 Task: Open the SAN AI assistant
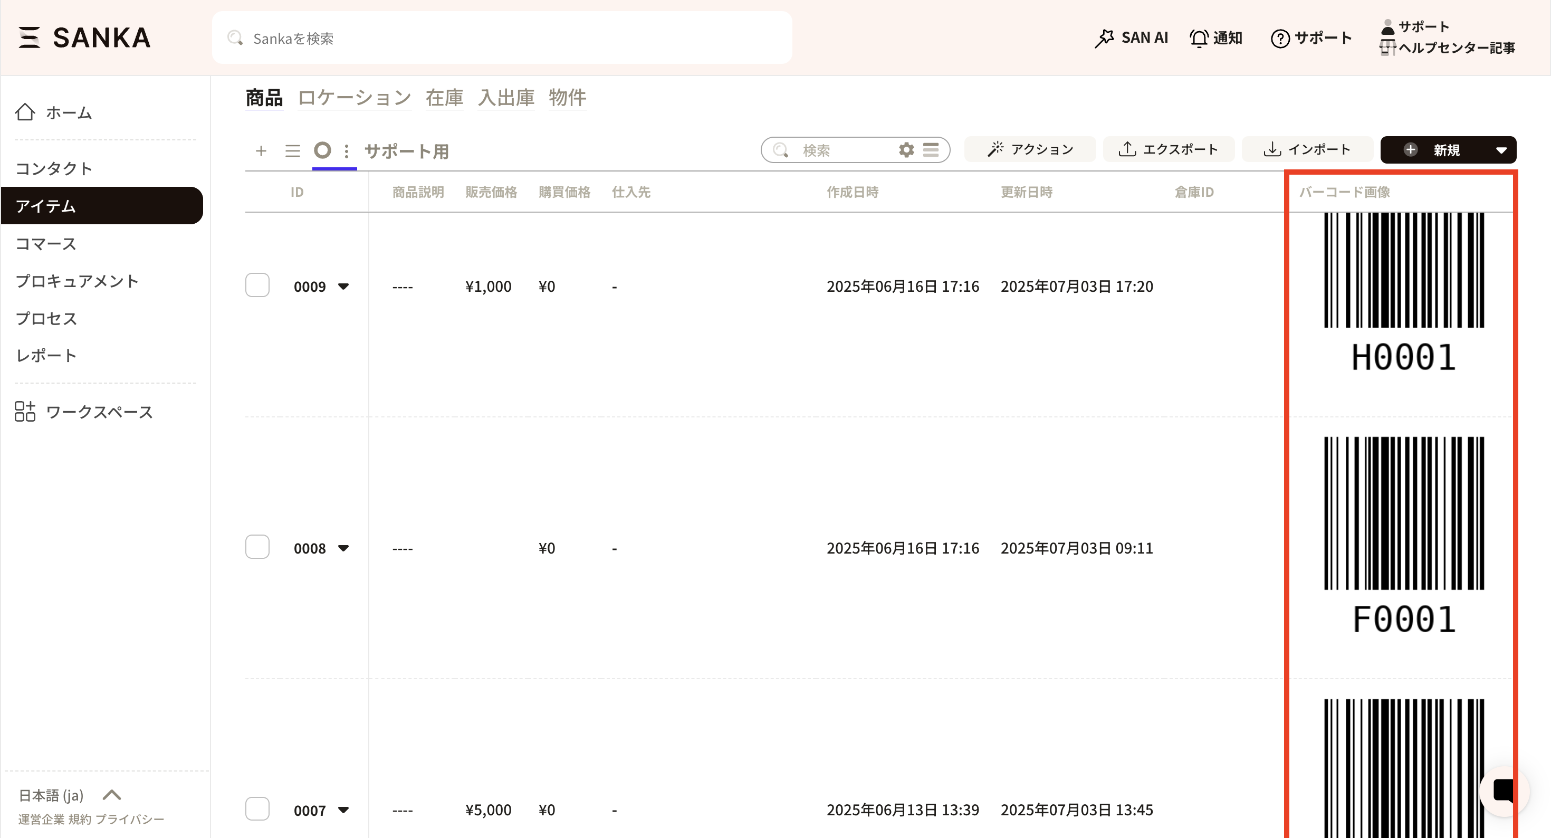point(1131,38)
